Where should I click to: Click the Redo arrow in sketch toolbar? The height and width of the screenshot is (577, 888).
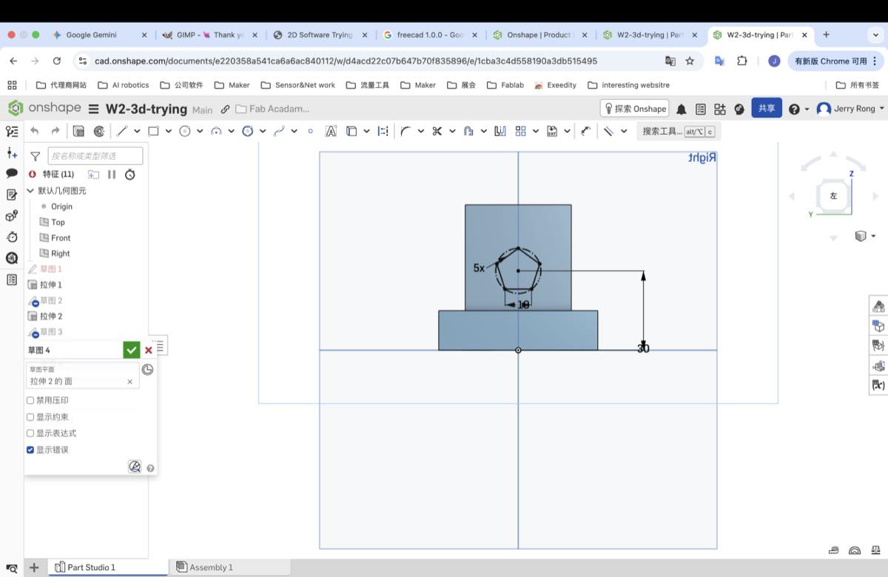point(55,131)
